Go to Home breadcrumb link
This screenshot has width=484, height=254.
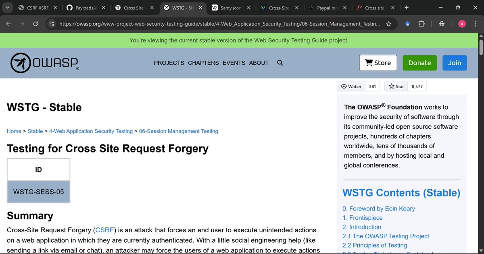14,131
